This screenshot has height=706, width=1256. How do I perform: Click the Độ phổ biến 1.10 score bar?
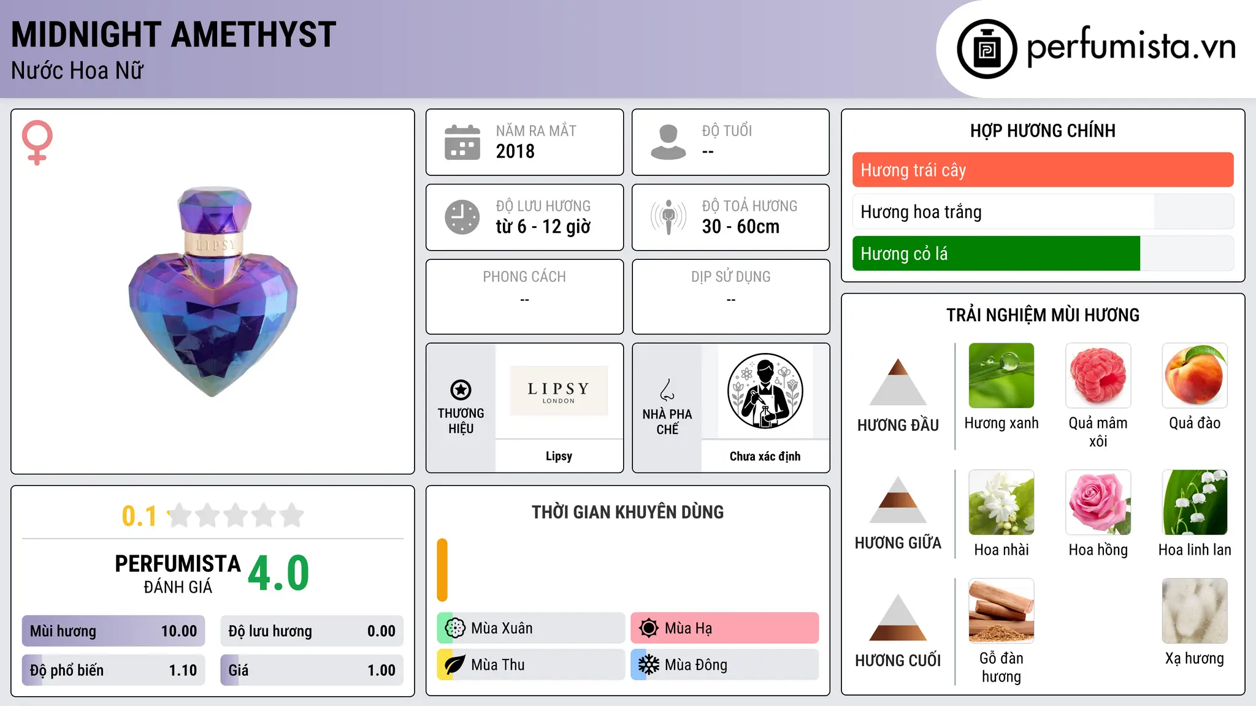[x=113, y=670]
